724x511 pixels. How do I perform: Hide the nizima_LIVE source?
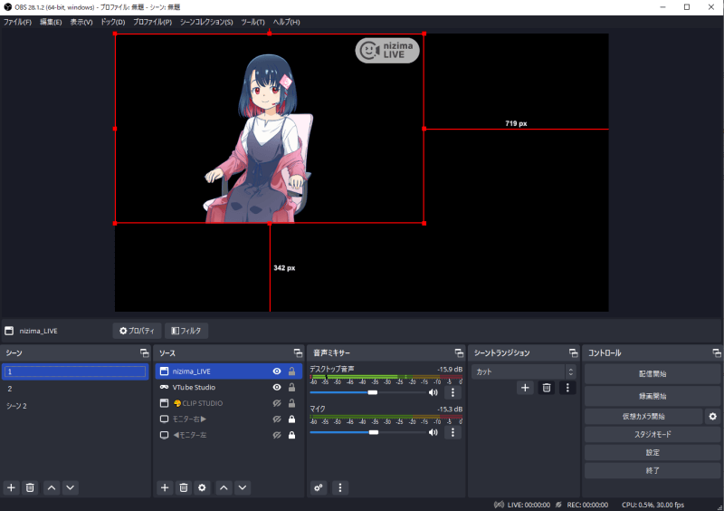coord(277,371)
